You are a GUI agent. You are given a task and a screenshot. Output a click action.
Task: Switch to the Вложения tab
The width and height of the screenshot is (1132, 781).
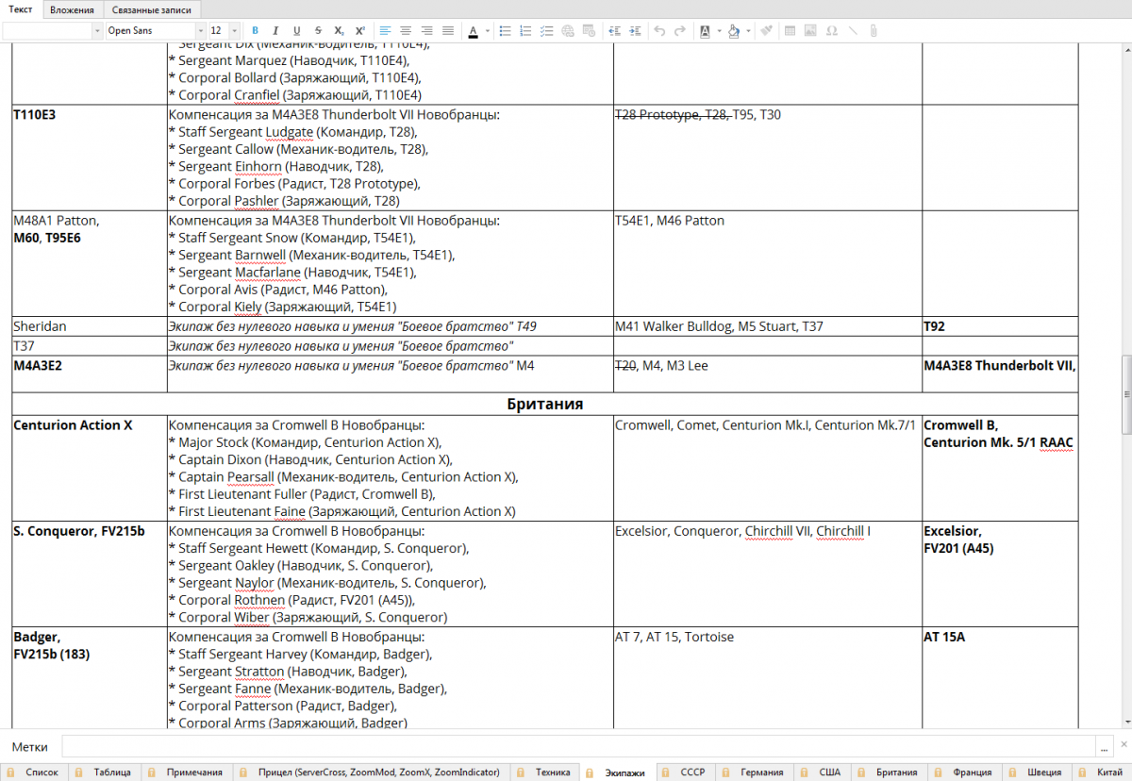(72, 10)
